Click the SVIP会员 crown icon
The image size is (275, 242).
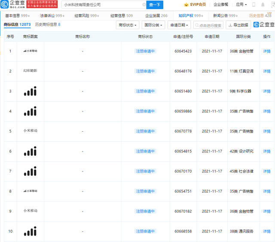(186, 5)
